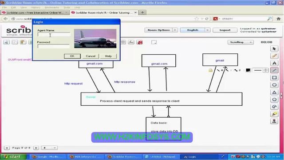Open the Scrolling mode dropdown

[241, 42]
